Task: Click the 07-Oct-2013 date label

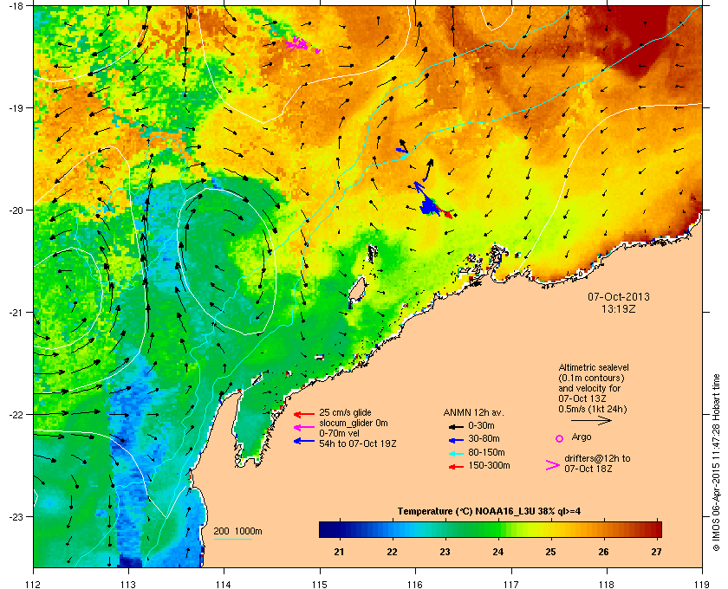Action: click(619, 296)
